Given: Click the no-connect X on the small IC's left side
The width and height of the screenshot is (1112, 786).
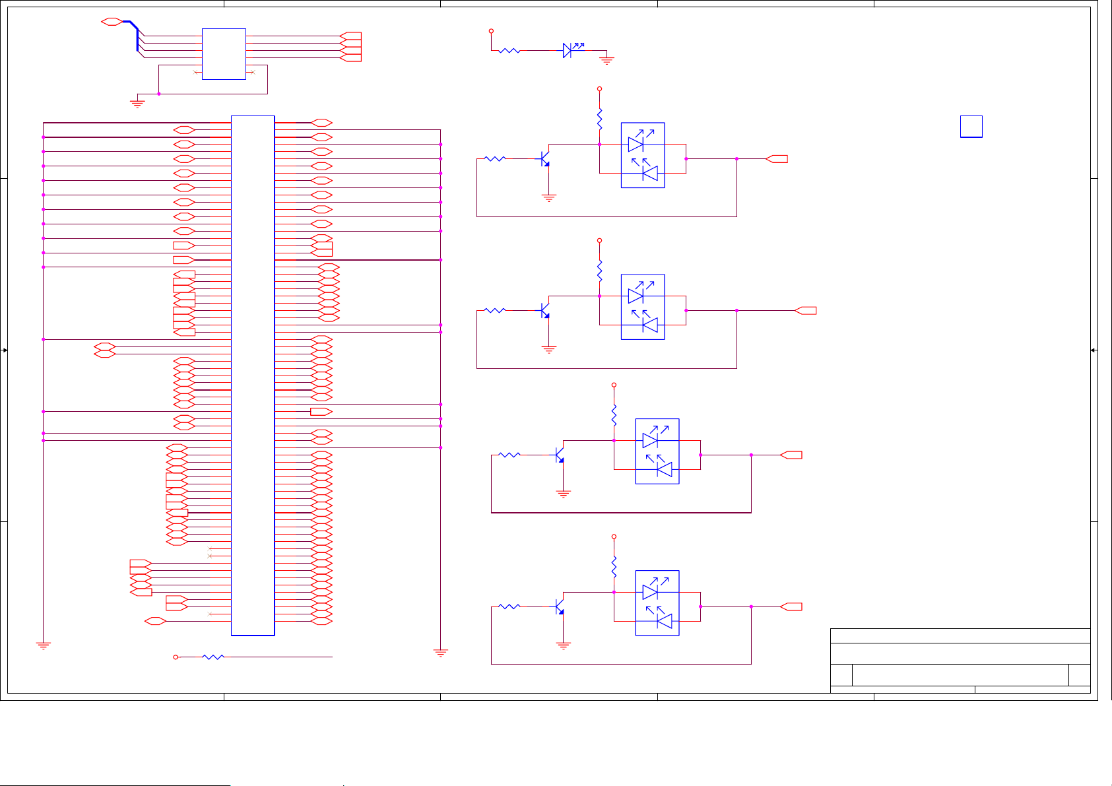Looking at the screenshot, I should coord(195,72).
